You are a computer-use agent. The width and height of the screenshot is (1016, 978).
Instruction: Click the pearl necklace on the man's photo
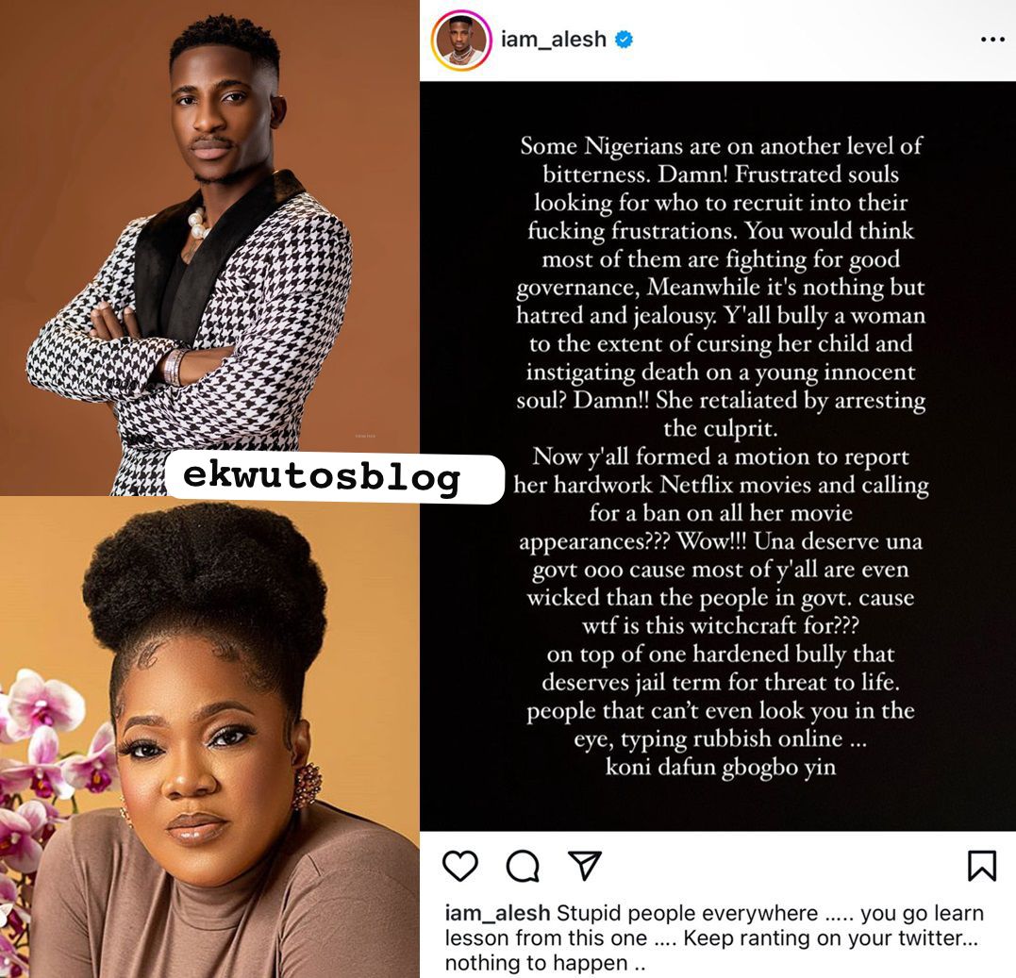[197, 224]
